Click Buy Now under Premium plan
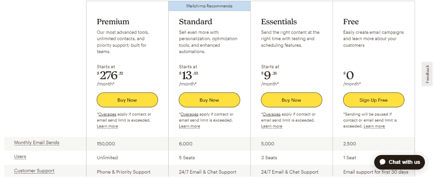This screenshot has width=435, height=179. [x=127, y=100]
